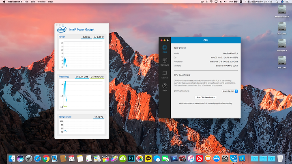Open Calendar from the dock
The height and width of the screenshot is (164, 292).
tap(71, 159)
